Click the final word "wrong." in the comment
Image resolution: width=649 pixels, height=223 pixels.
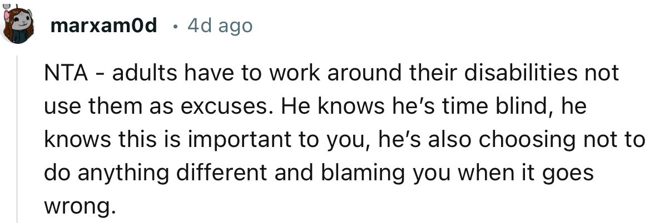[x=80, y=206]
